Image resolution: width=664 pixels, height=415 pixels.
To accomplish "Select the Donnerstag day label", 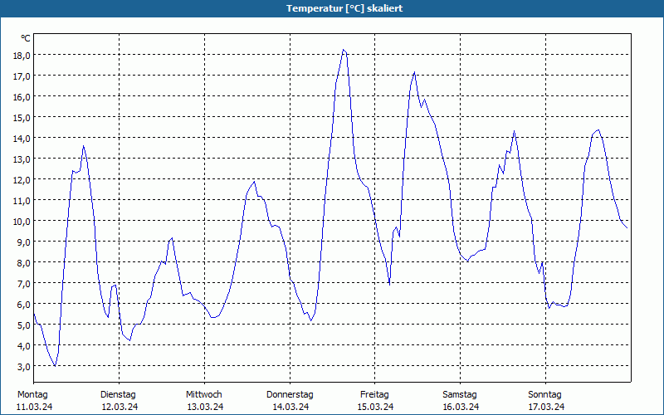I will pos(290,394).
